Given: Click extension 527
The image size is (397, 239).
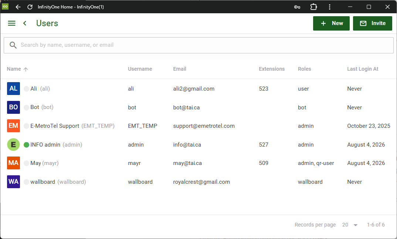Looking at the screenshot, I should pos(264,145).
